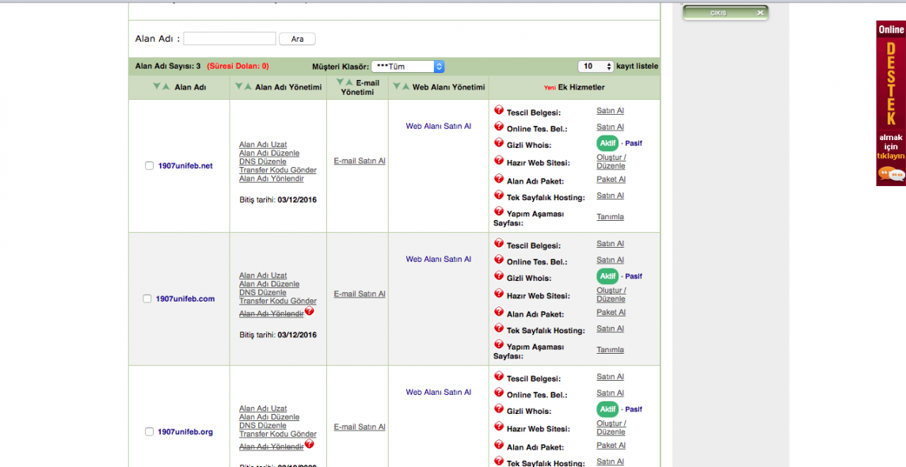The width and height of the screenshot is (906, 467).
Task: Click descending sort arrow in Alan Adı header
Action: (x=157, y=86)
